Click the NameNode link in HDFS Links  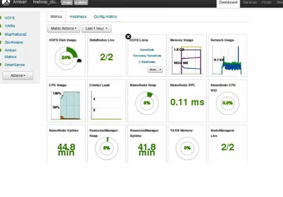(x=147, y=50)
